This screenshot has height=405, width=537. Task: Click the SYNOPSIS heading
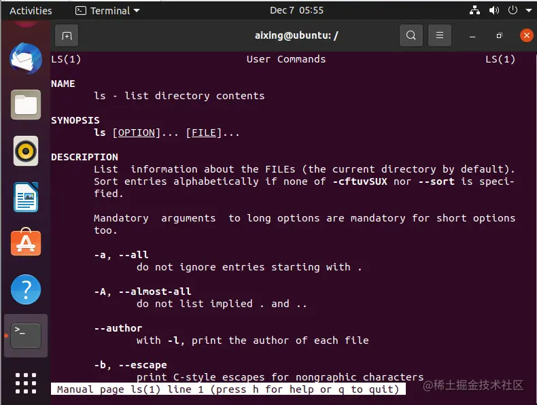75,120
